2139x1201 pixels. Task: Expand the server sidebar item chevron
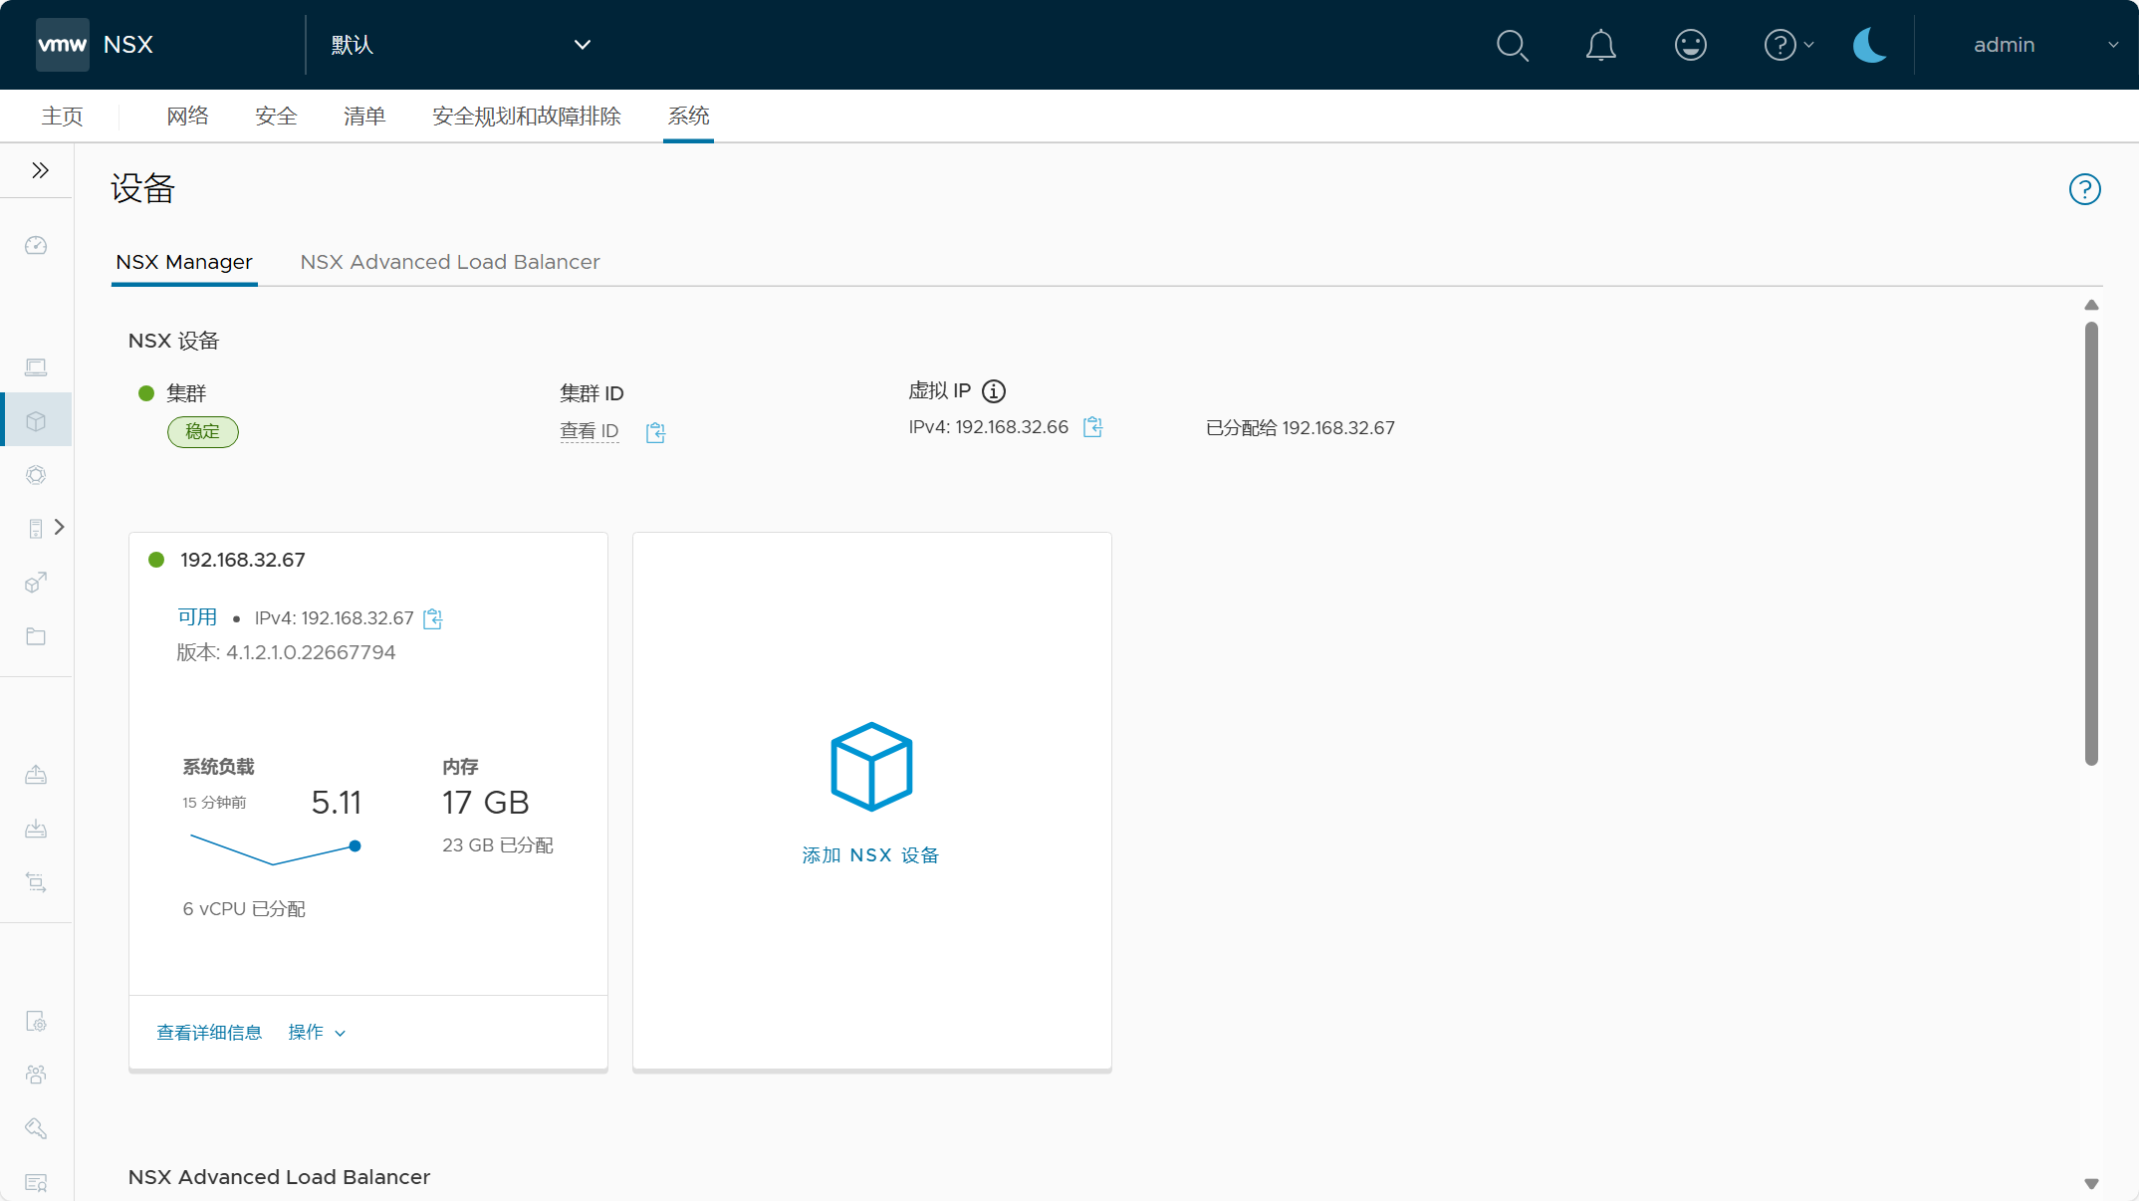click(59, 527)
